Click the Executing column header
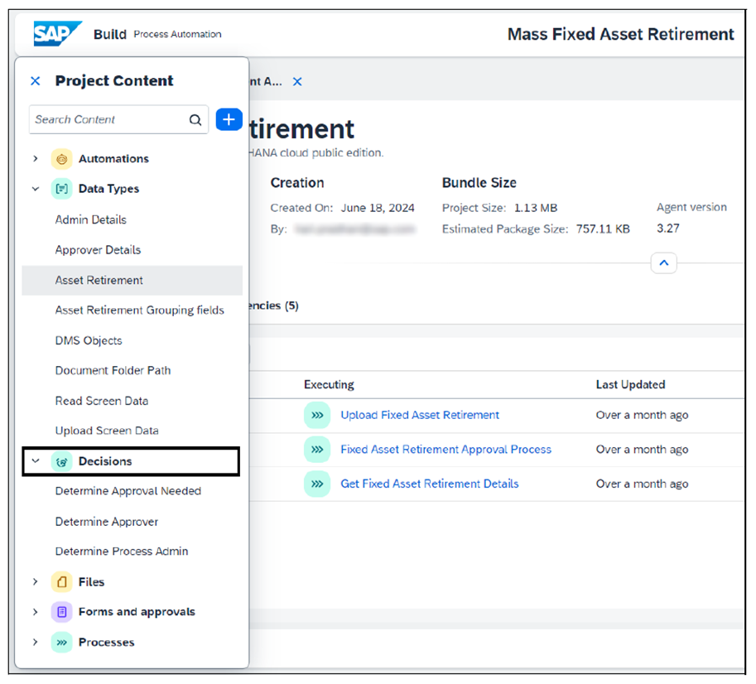This screenshot has width=756, height=684. (x=329, y=385)
